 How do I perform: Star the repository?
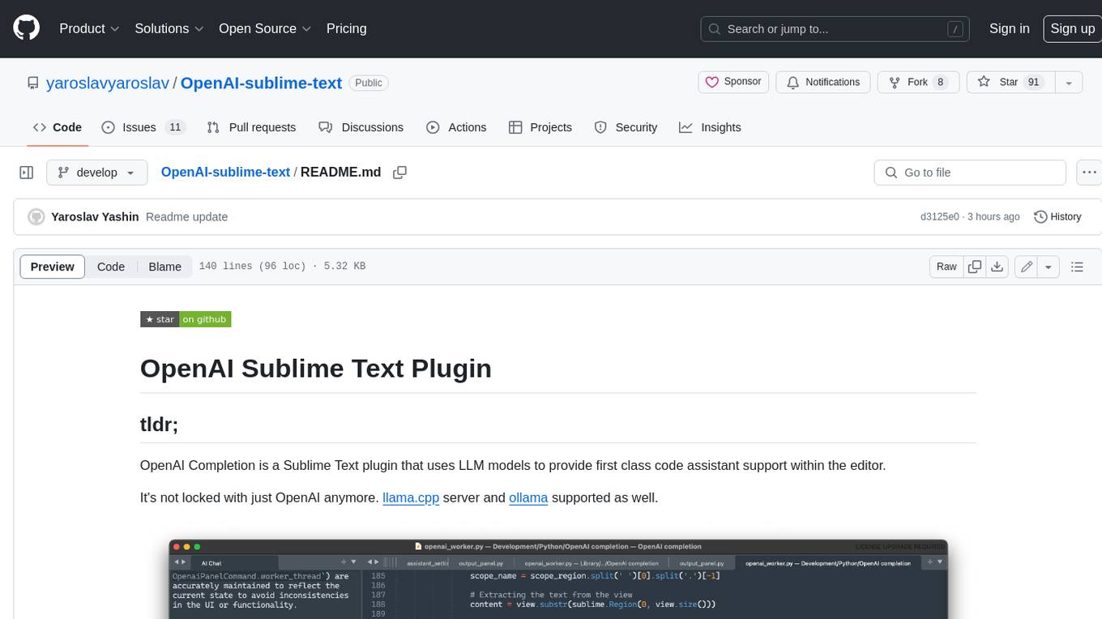[x=1010, y=82]
